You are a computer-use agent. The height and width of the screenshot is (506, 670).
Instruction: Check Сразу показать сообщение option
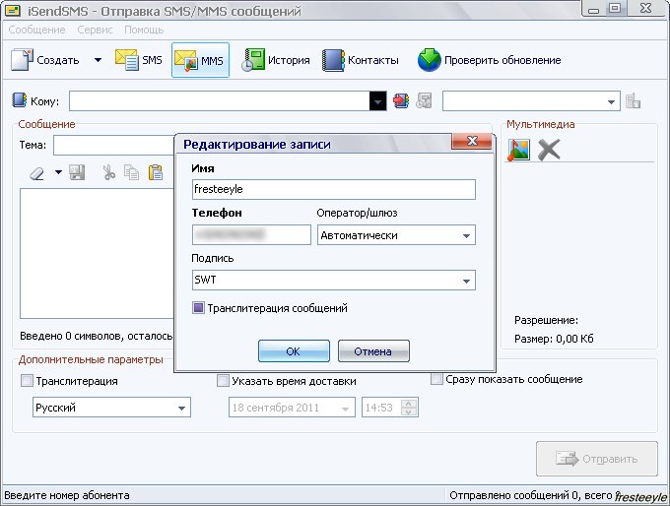[437, 379]
